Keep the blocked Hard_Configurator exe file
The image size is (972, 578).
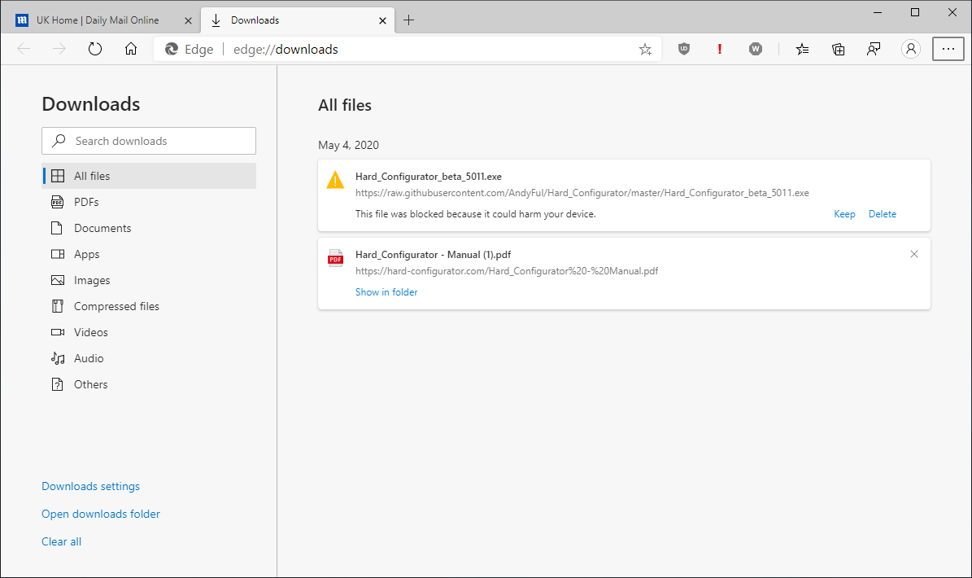(x=844, y=214)
